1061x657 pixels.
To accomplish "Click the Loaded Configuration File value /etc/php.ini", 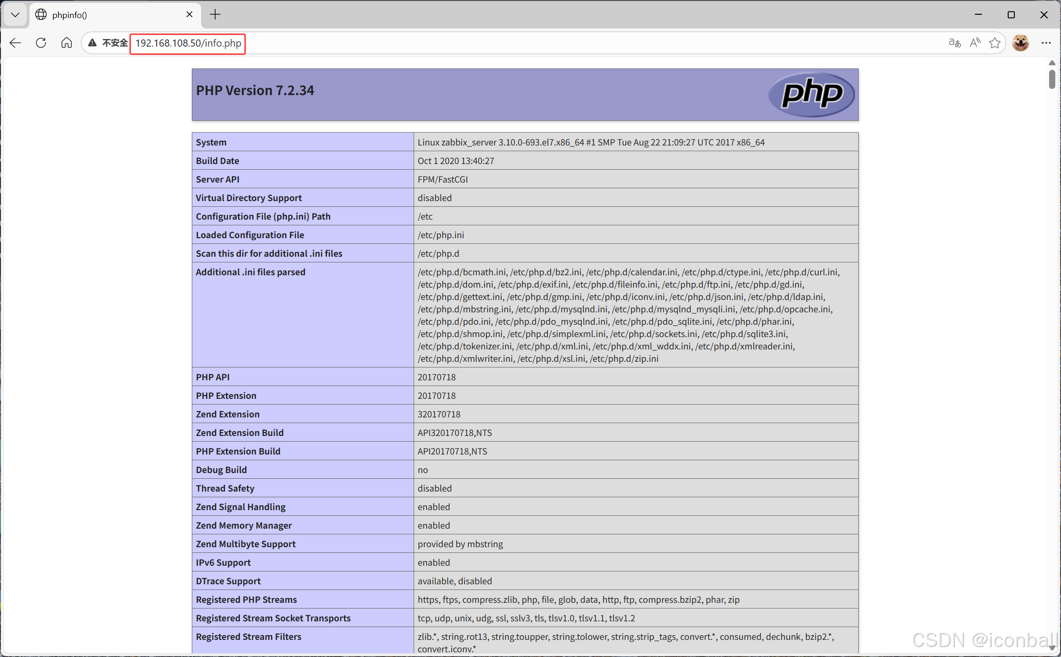I will (x=441, y=235).
